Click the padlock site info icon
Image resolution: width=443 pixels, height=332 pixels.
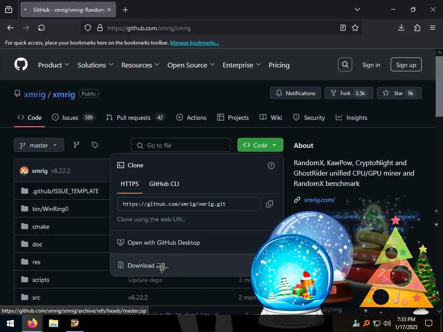(100, 28)
